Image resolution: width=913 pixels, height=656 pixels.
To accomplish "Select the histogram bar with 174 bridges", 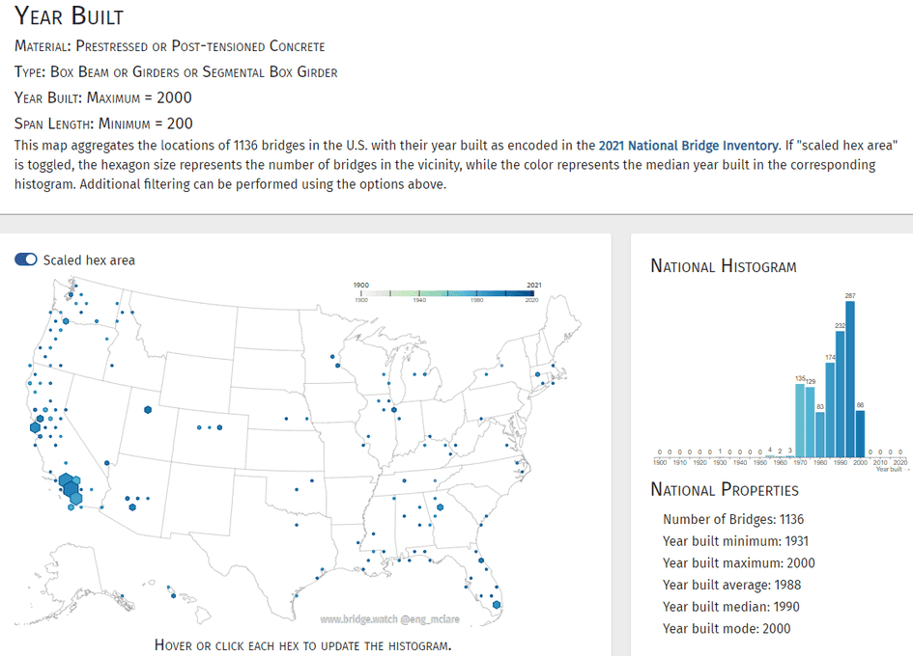I will (x=830, y=407).
